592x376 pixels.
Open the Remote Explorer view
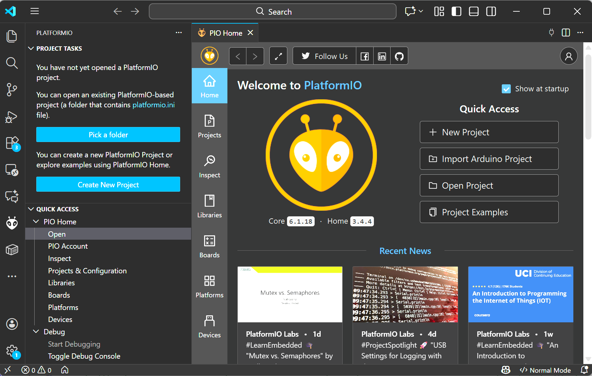12,170
